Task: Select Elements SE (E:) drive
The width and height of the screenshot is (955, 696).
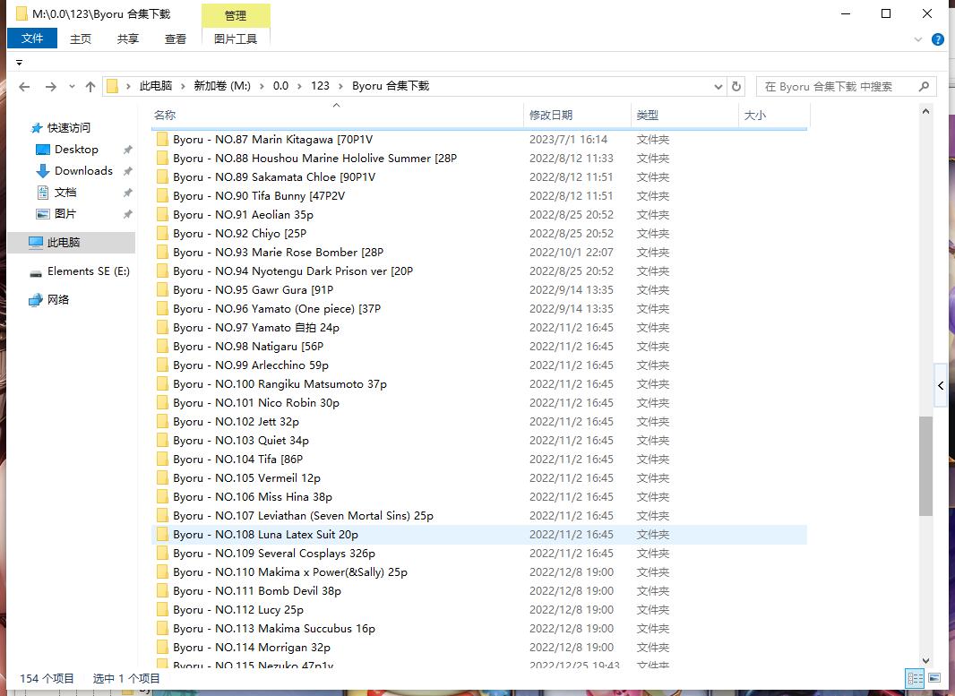Action: [88, 271]
